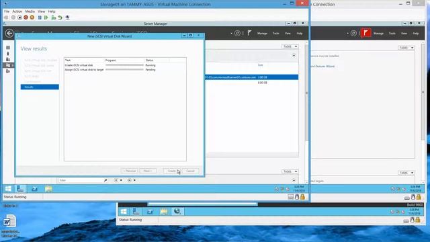The height and width of the screenshot is (242, 430).
Task: Select Local Server icon in Server Manager sidebar
Action: (8, 54)
